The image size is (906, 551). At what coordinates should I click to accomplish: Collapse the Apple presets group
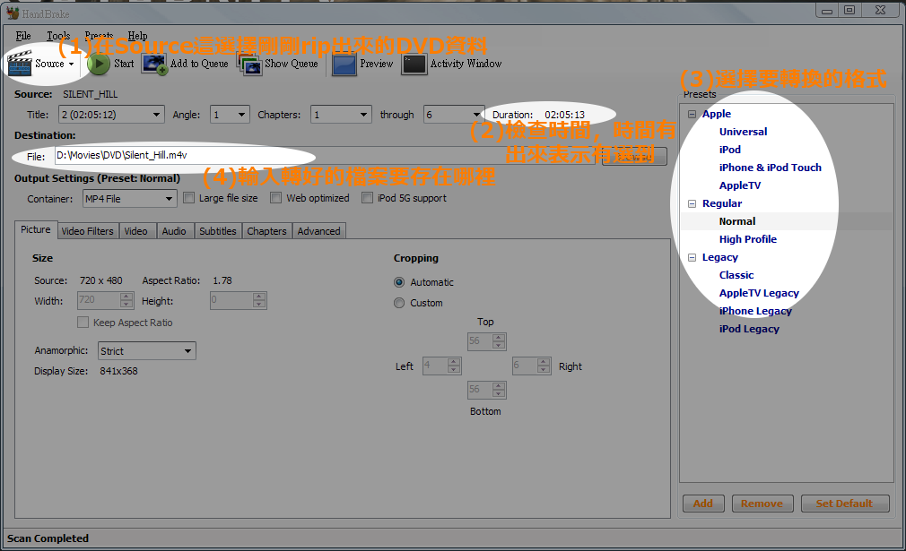(693, 115)
